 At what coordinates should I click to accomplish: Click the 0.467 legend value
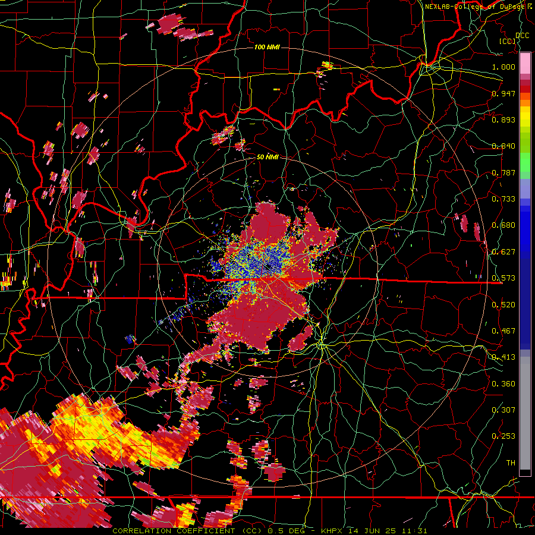503,331
